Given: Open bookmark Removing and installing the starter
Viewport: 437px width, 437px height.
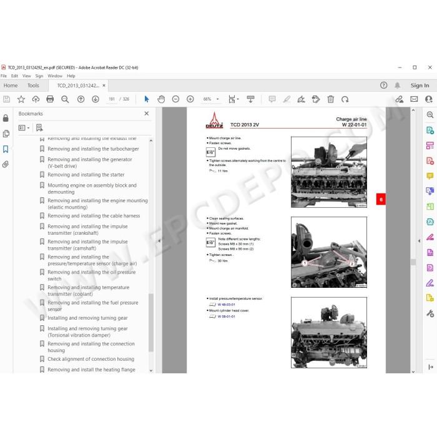Looking at the screenshot, I should 86,175.
